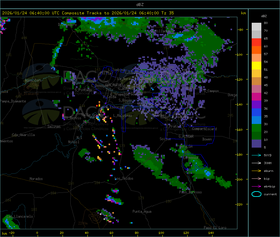This screenshot has height=237, width=280.
Task: Click the cyan 'current' ellipse legend symbol
Action: (x=256, y=194)
